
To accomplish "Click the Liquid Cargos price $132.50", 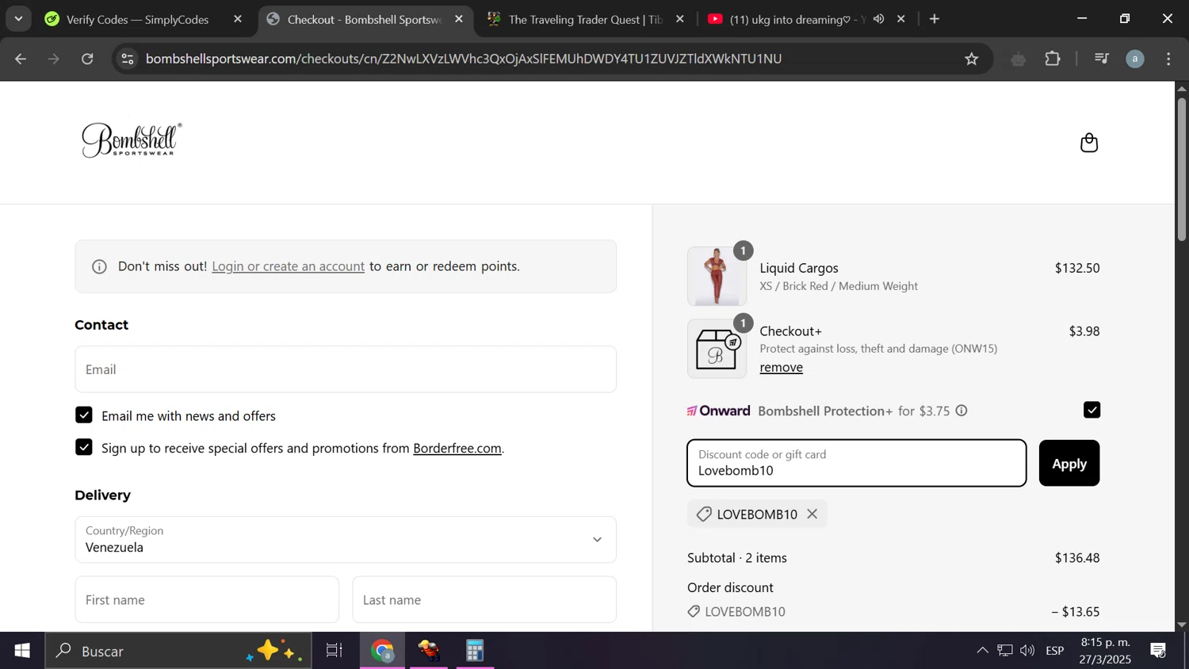I will 1076,268.
